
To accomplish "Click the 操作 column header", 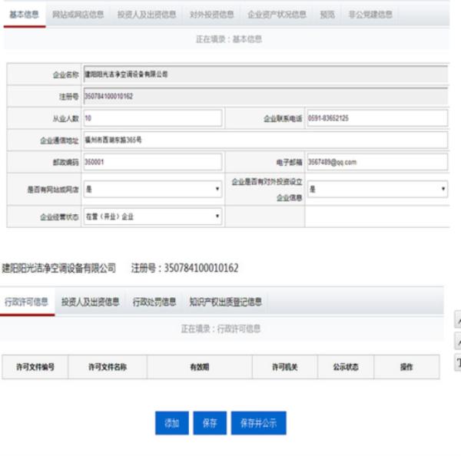I will point(406,367).
